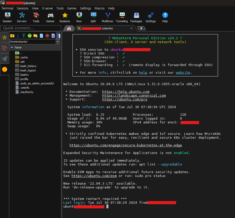Image resolution: width=235 pixels, height=218 pixels.
Task: Expand the /home/ubuntu/ path dropdown
Action: pyautogui.click(x=58, y=42)
